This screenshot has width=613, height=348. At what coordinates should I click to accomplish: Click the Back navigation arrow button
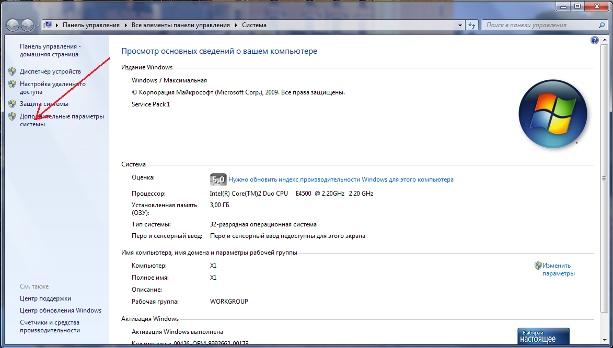tap(13, 26)
